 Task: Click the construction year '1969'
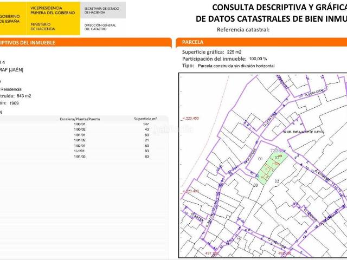(14, 103)
